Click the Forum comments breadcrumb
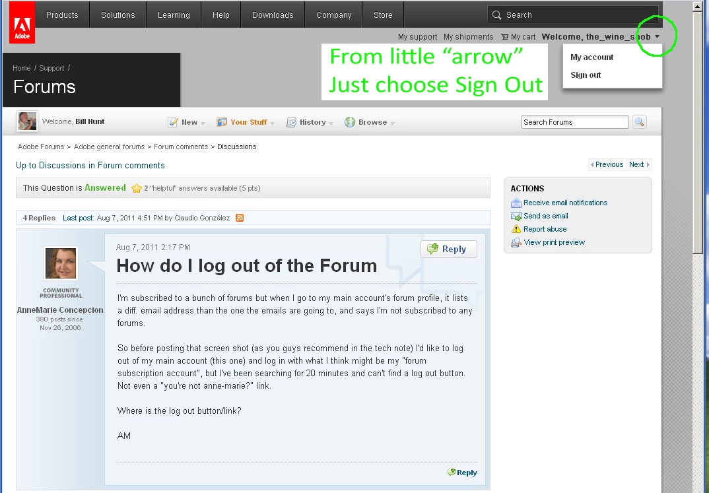This screenshot has height=493, width=709. 181,147
